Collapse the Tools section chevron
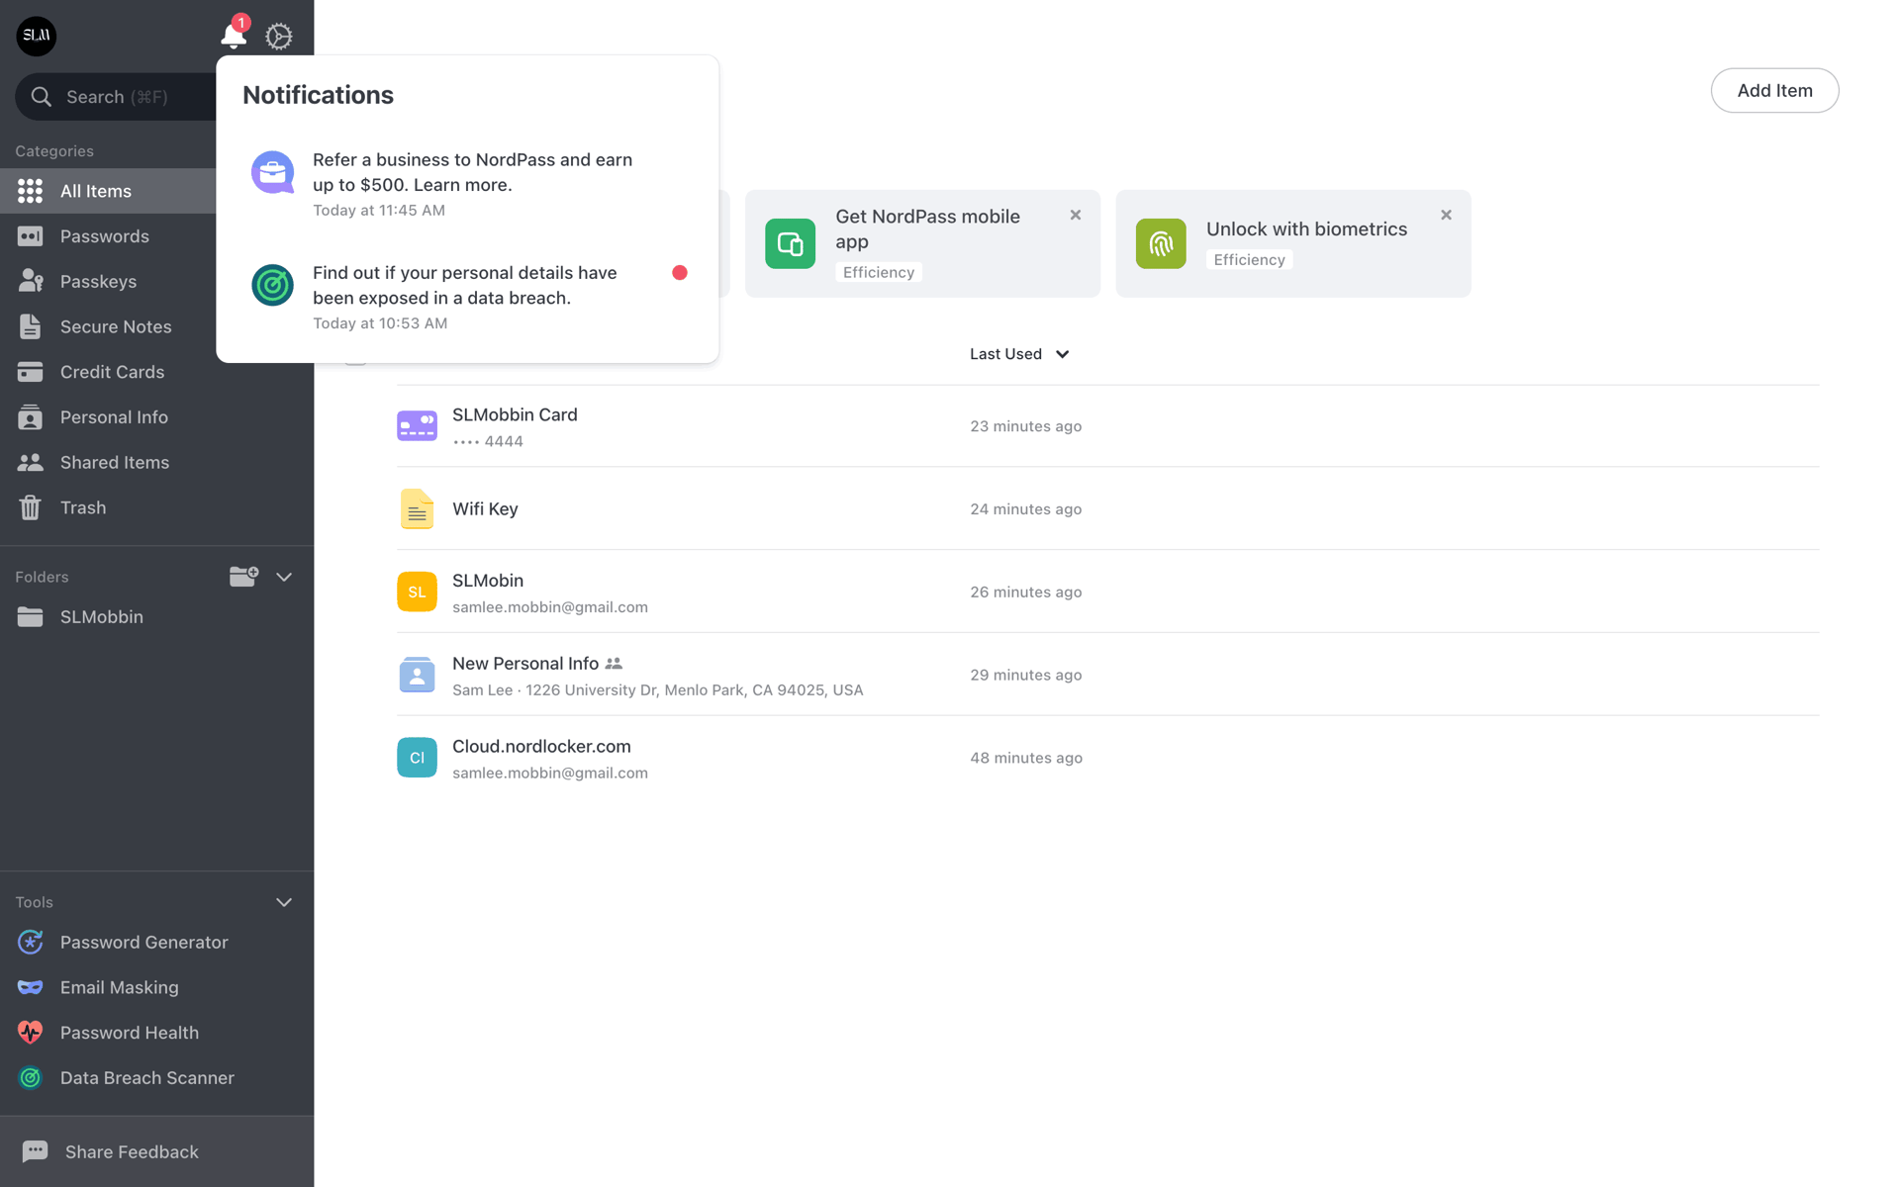This screenshot has height=1187, width=1900. click(284, 902)
